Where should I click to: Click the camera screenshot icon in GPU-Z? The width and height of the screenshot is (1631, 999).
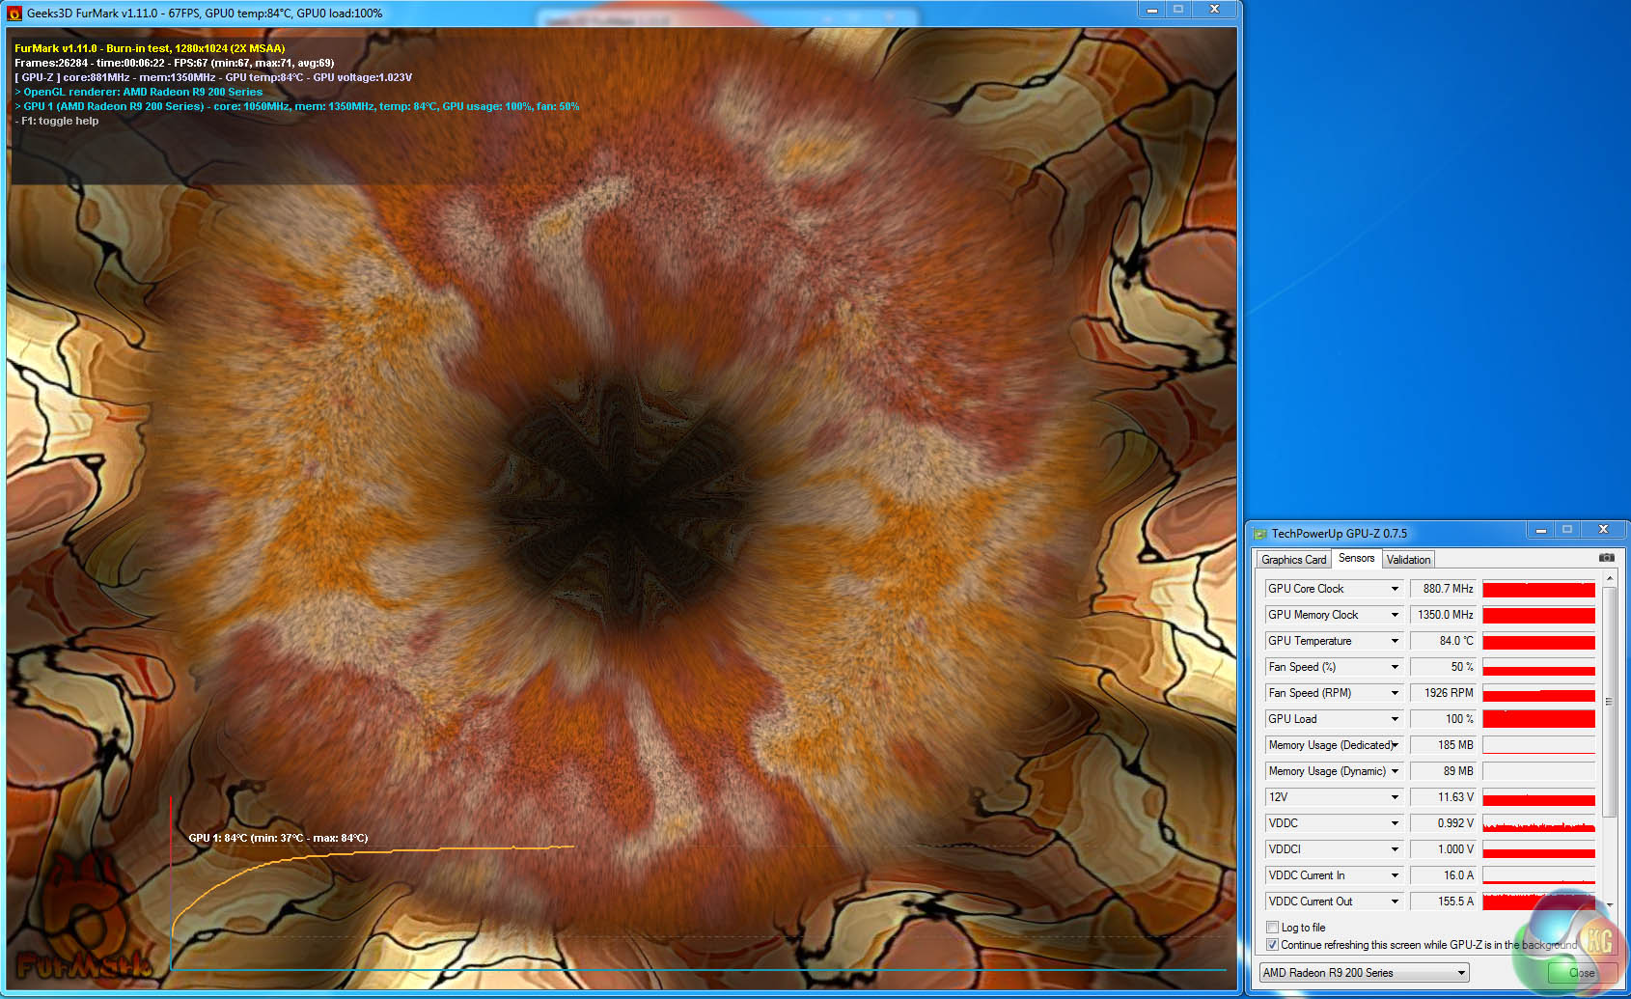[x=1606, y=558]
